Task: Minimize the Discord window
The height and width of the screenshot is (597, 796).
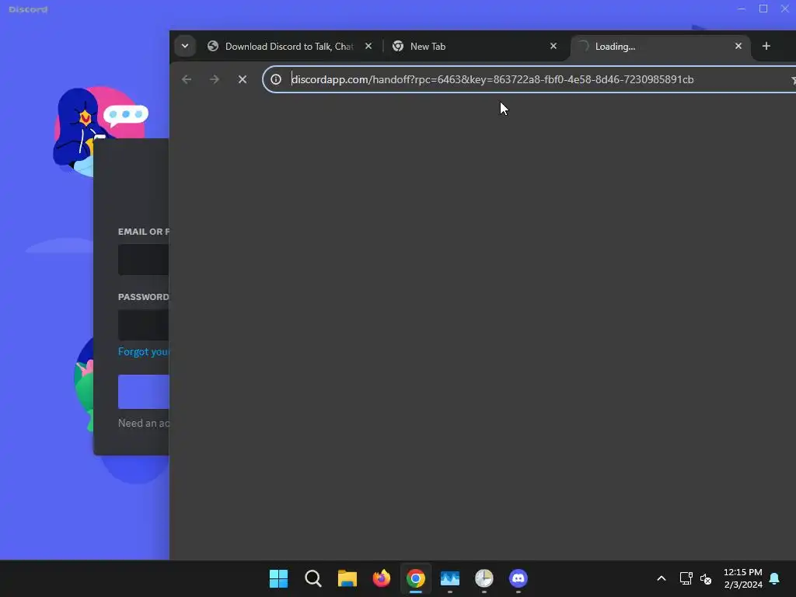Action: tap(742, 9)
